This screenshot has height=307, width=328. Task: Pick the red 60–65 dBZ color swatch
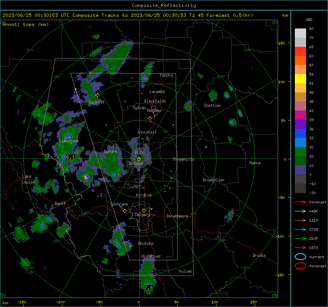pos(300,51)
